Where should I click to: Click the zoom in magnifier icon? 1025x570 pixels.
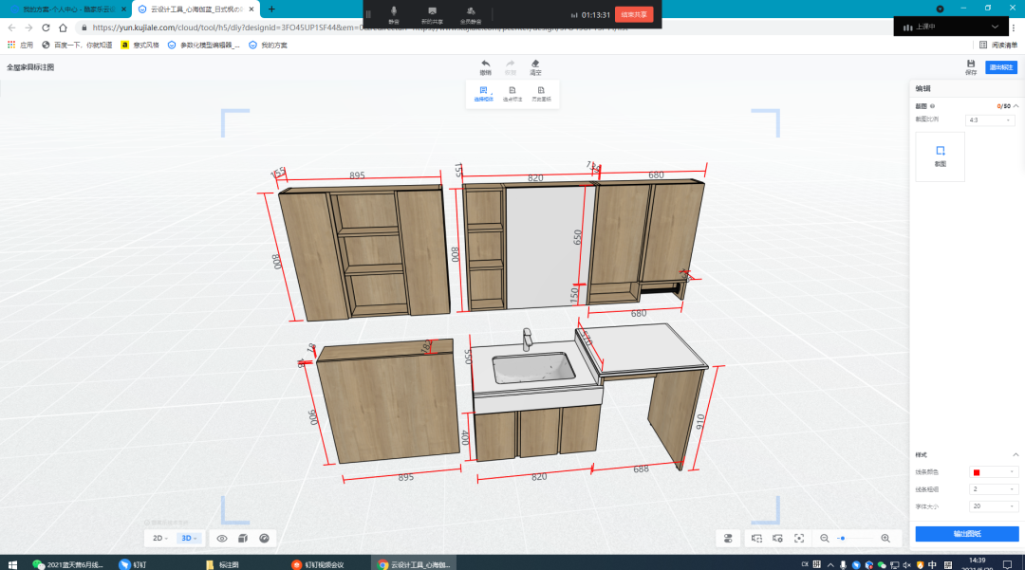(885, 539)
